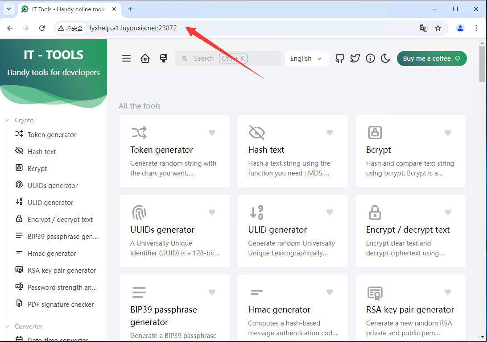Click the ULID generator sort-number card icon
This screenshot has height=342, width=487.
point(257,213)
